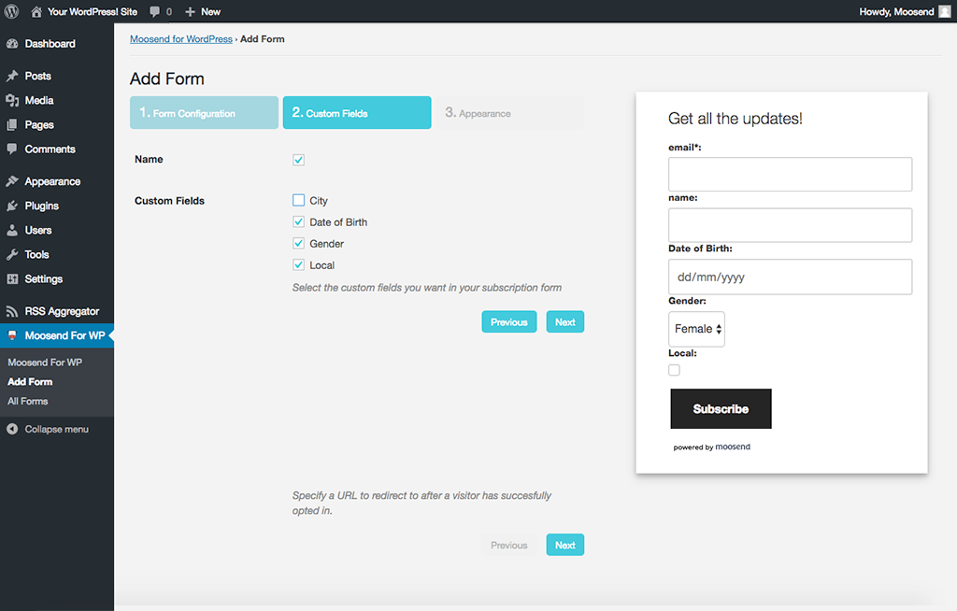The image size is (957, 611).
Task: Uncheck the Local custom field
Action: [298, 264]
